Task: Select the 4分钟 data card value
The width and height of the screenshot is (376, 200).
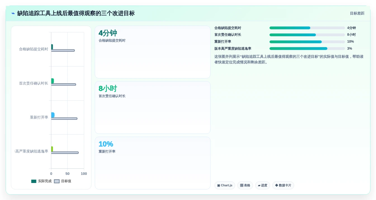Action: pyautogui.click(x=108, y=33)
